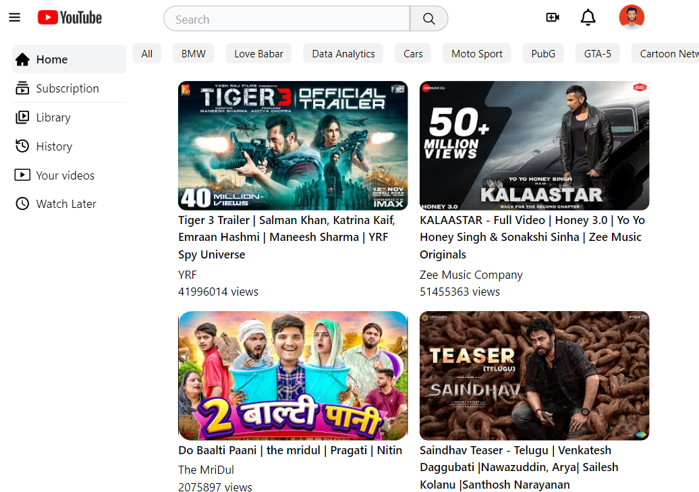
Task: Click the 2075897 views text
Action: [215, 487]
